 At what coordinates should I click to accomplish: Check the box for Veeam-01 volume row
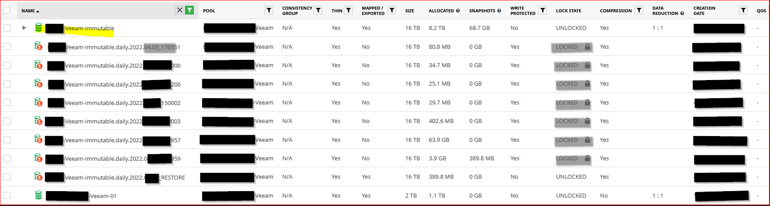tap(7, 195)
